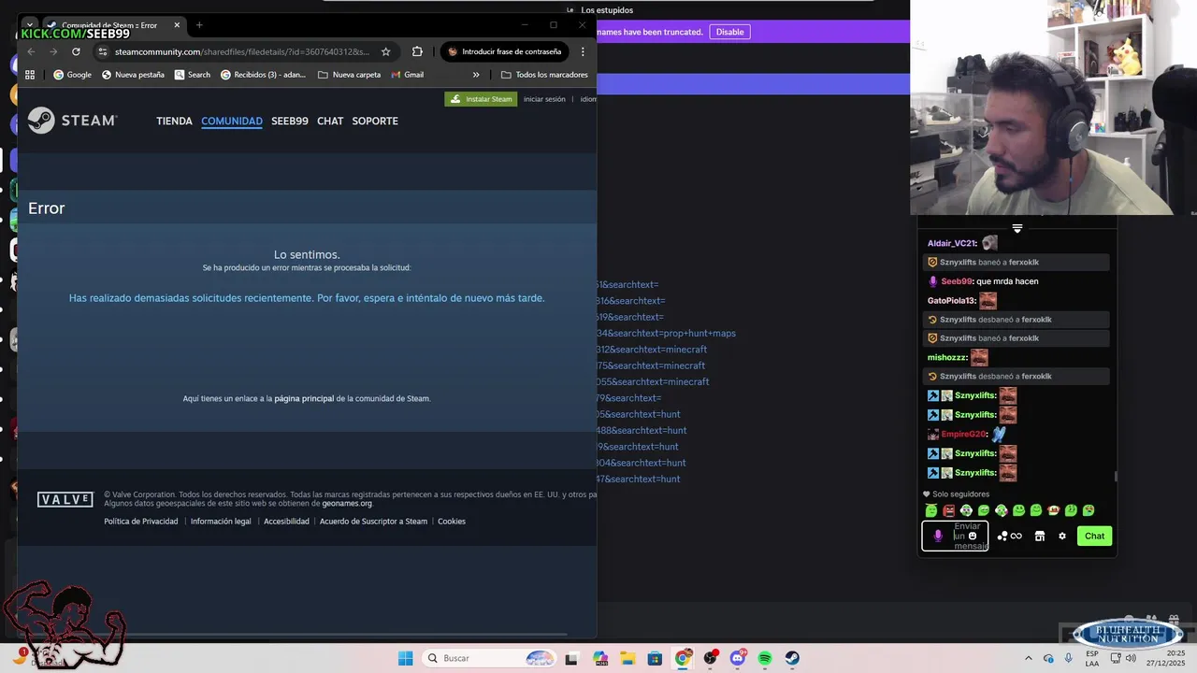Open Discord from taskbar

738,658
